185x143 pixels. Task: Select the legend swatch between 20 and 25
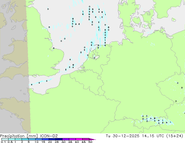click(x=52, y=139)
